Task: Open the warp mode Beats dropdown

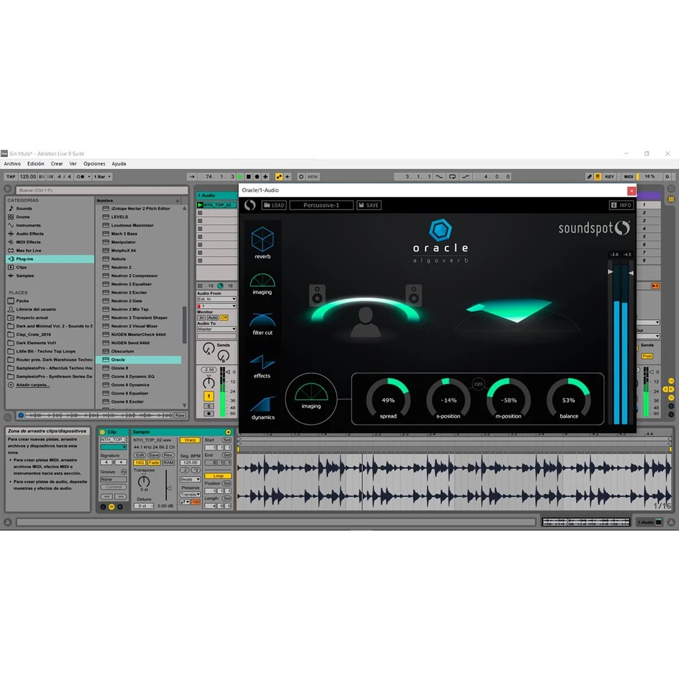Action: 190,479
